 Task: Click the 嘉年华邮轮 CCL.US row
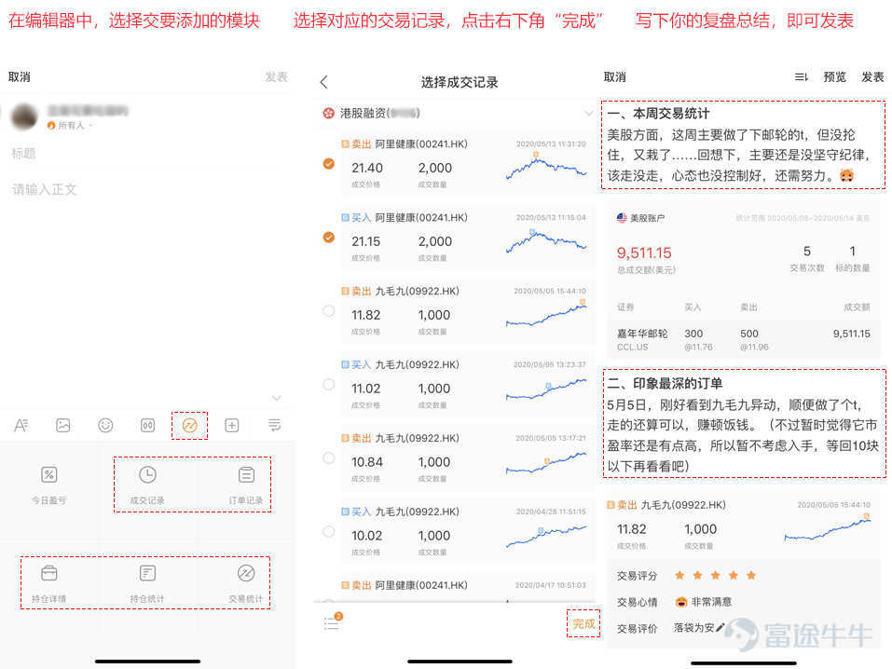(x=744, y=339)
